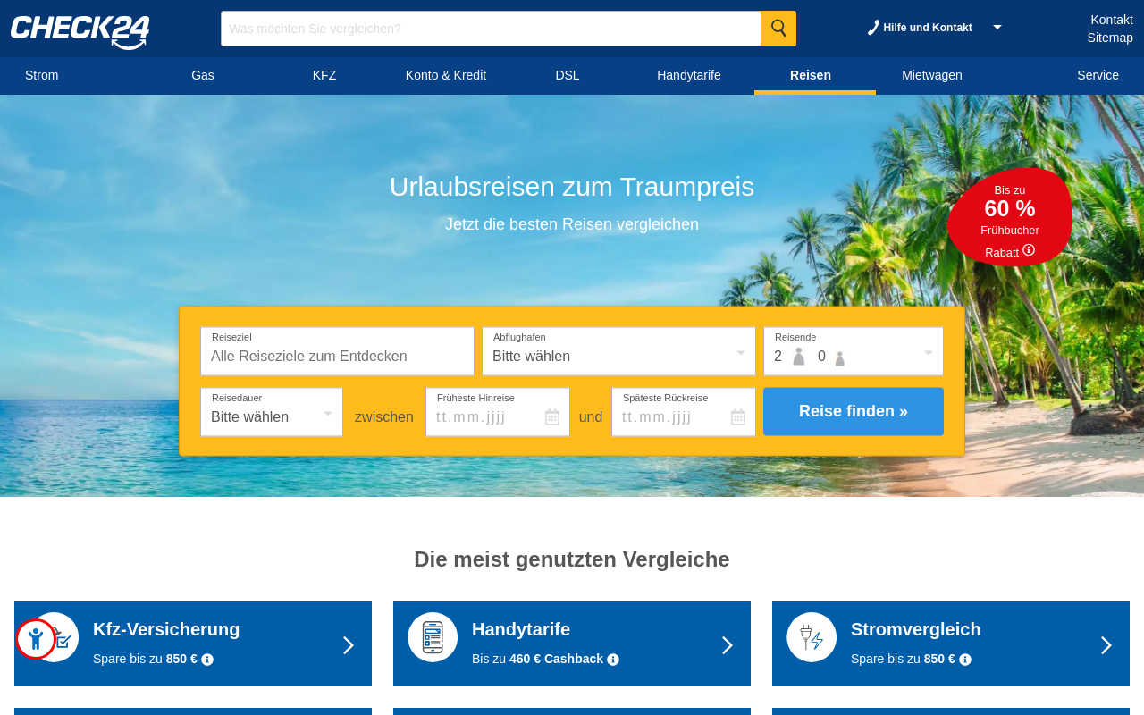This screenshot has height=715, width=1144.
Task: Click the Reise finden button
Action: coord(853,410)
